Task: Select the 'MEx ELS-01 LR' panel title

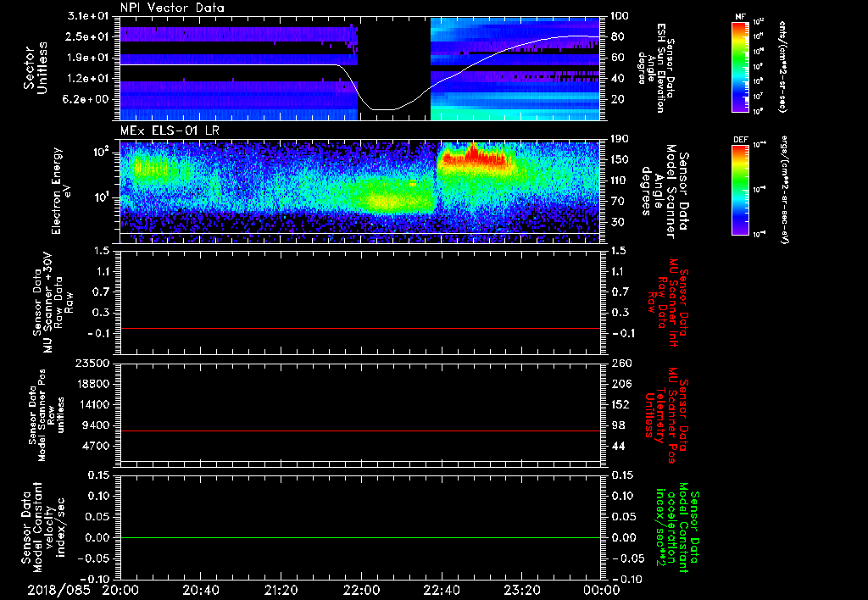Action: 170,131
